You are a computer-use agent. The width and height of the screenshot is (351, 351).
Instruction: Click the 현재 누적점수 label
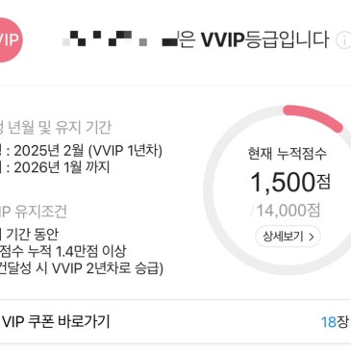click(x=288, y=153)
